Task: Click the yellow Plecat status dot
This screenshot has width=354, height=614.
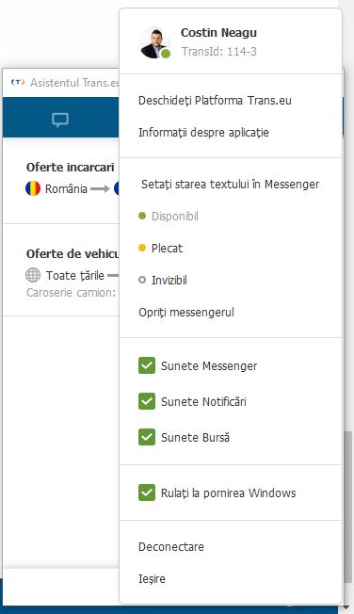Action: pyautogui.click(x=142, y=248)
